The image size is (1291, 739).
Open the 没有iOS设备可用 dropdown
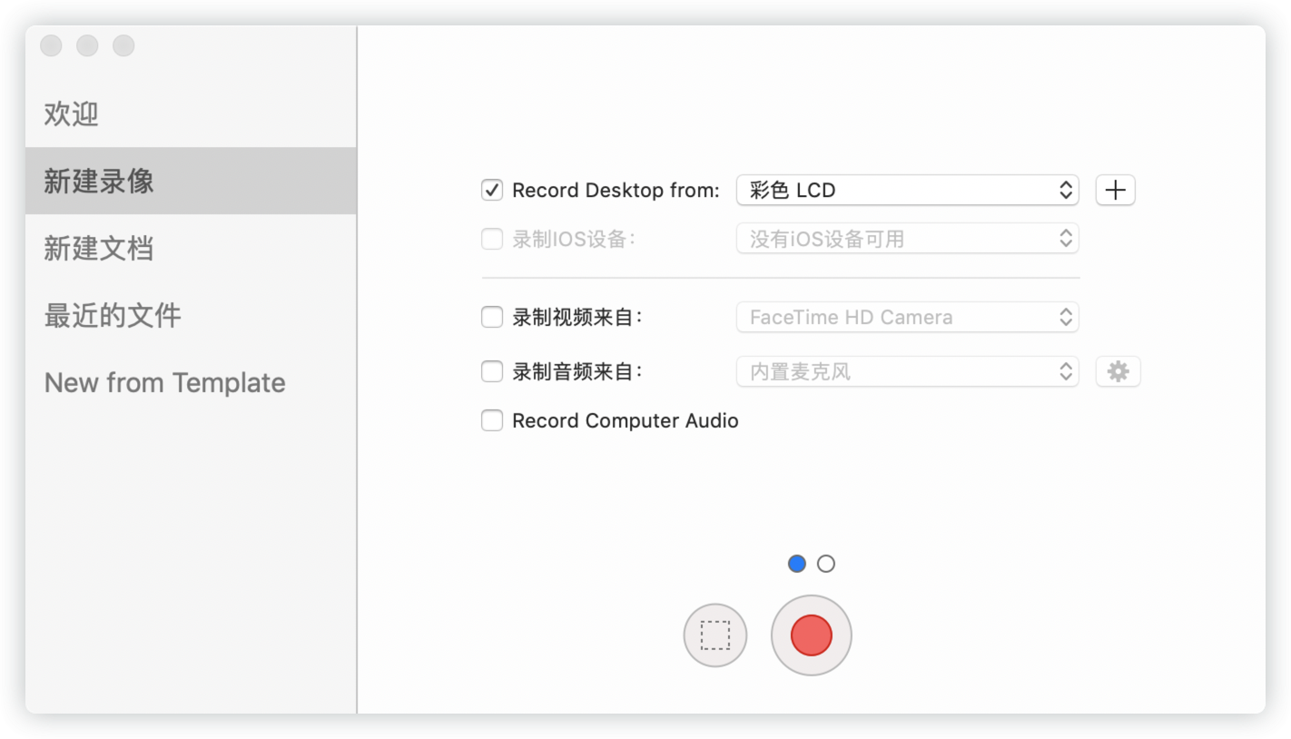point(907,239)
